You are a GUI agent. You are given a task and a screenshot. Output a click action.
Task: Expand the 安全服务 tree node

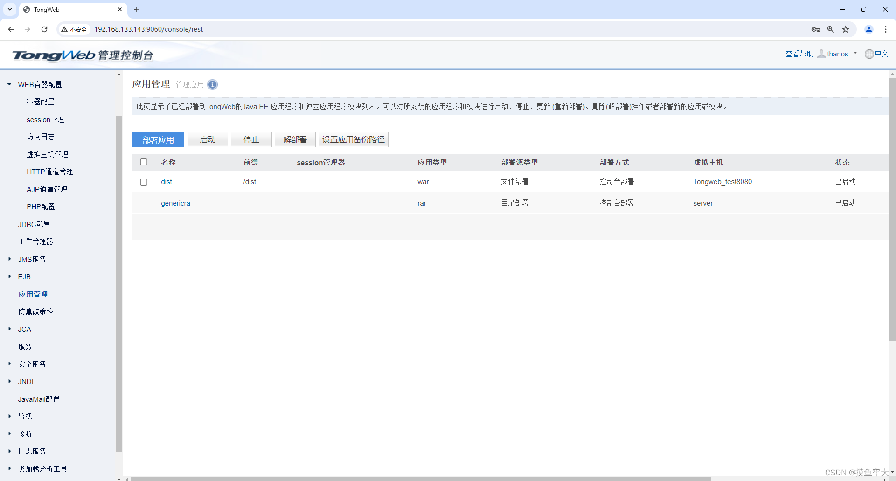click(x=9, y=364)
